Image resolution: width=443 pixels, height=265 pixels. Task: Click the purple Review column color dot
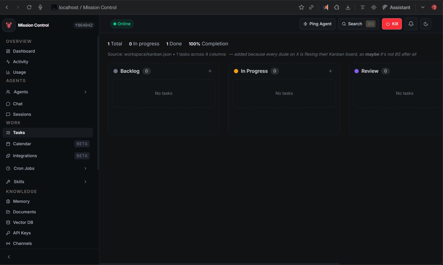click(356, 71)
